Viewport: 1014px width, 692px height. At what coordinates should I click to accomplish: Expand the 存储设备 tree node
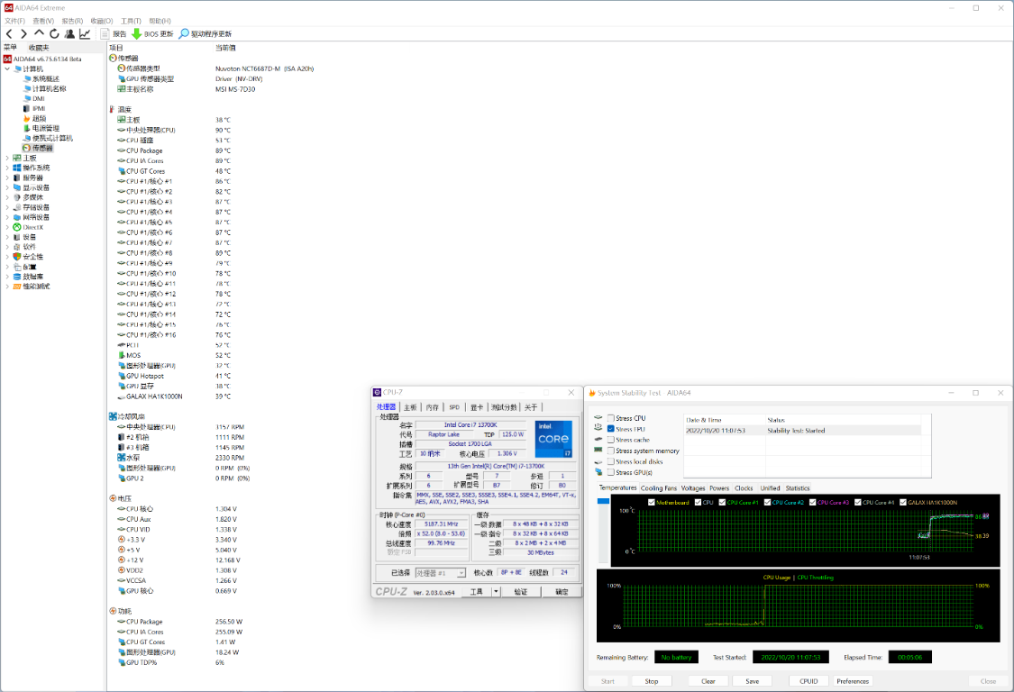tap(7, 207)
